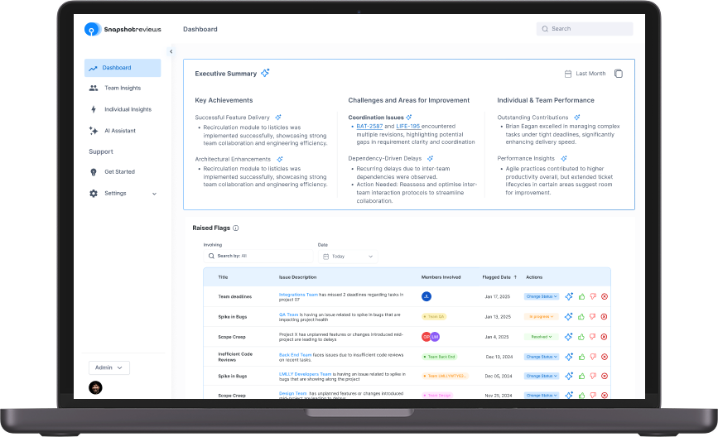The image size is (718, 437).
Task: Dismiss the Jan 4 Scope Creep flag
Action: pyautogui.click(x=604, y=337)
